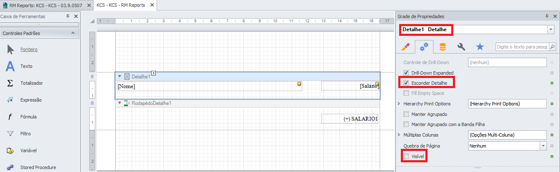Viewport: 560px width, 172px height.
Task: Expand the Múltiplas Colunas property
Action: (x=399, y=135)
